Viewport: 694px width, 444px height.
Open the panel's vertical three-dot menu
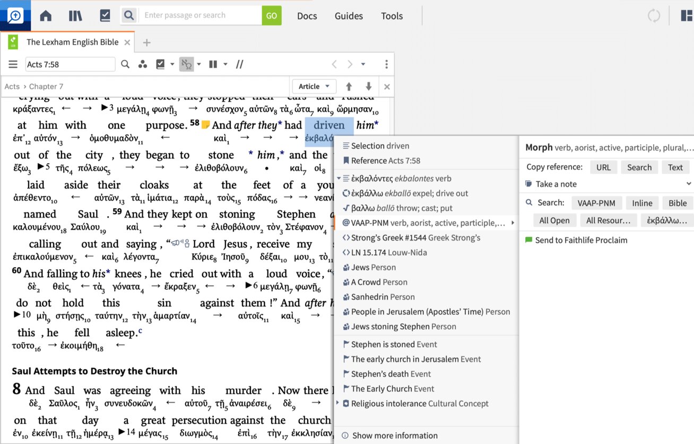click(x=386, y=64)
